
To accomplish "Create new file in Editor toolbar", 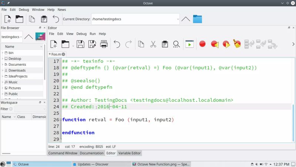I will (54, 44).
